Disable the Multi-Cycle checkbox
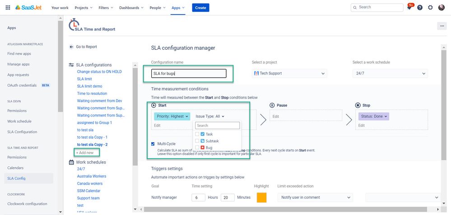Viewport: 451px width, 215px height. (x=153, y=144)
